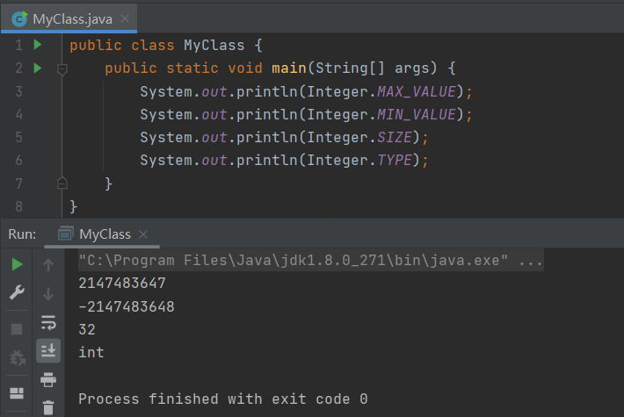624x417 pixels.
Task: Click the console output 2147483647
Action: click(x=122, y=284)
